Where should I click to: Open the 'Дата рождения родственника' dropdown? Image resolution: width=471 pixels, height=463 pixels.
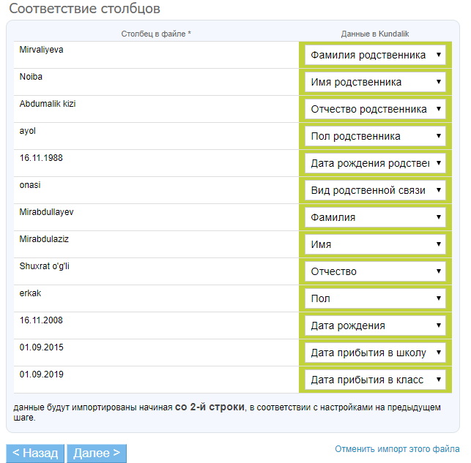pos(375,163)
